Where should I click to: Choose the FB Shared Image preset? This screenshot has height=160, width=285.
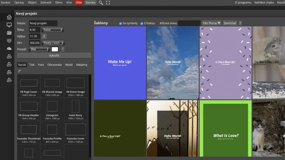point(52,86)
